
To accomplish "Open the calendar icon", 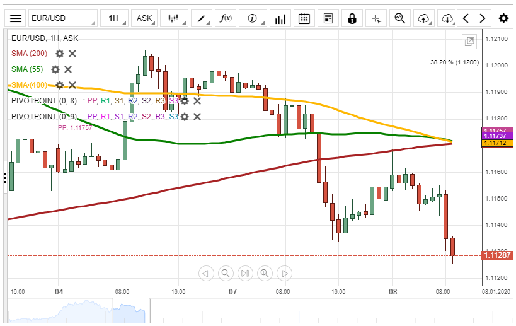I will click(x=304, y=18).
